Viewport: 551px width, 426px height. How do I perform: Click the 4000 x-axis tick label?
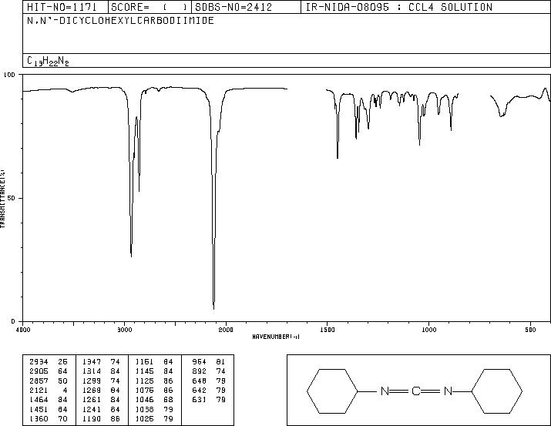coord(23,330)
